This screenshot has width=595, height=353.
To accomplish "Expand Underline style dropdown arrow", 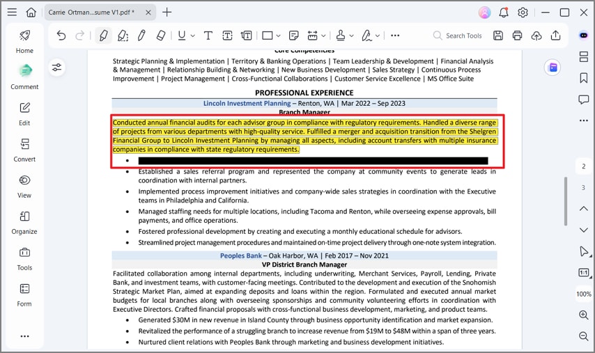I will pos(193,36).
